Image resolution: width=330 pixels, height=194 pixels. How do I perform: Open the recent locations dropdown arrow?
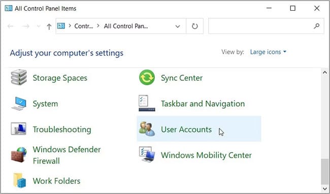[x=39, y=26]
